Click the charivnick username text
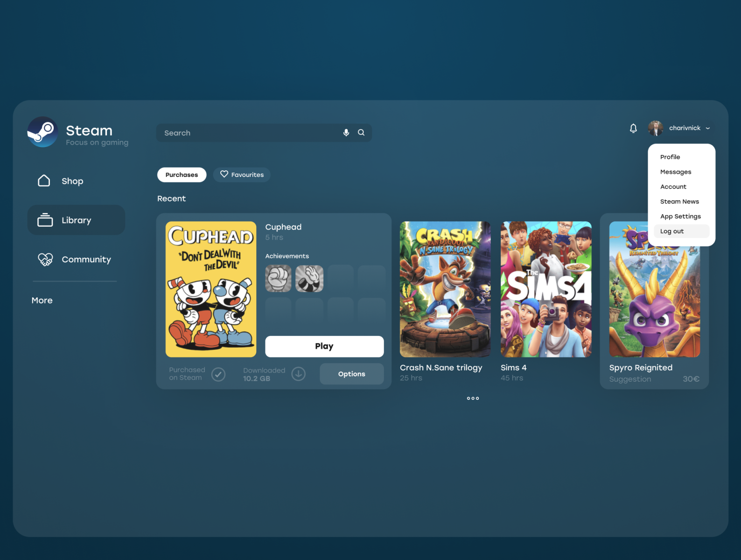The height and width of the screenshot is (560, 741). (x=685, y=128)
